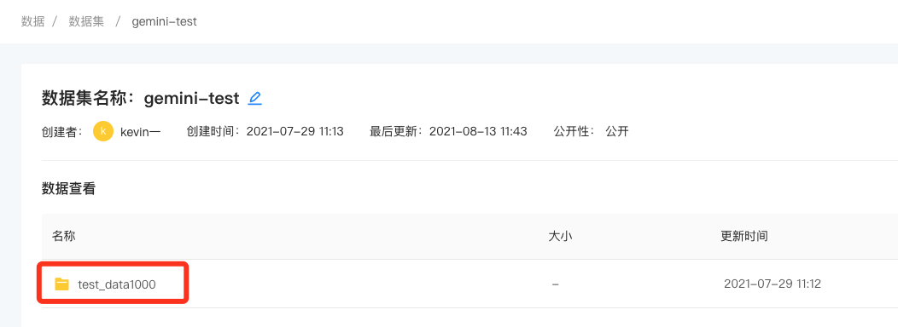Click the 创建者 label

61,131
